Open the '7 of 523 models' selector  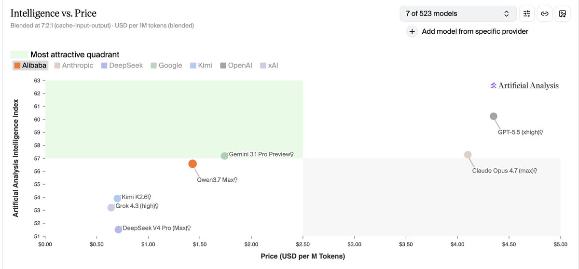point(458,13)
